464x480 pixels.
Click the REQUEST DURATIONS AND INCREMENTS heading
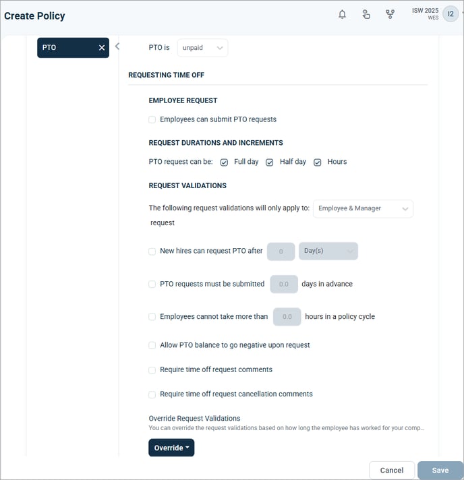pos(216,143)
